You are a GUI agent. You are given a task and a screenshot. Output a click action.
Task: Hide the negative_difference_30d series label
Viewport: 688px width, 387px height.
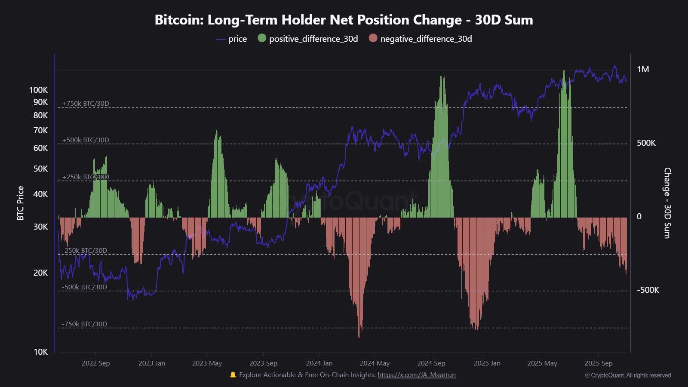(x=426, y=39)
